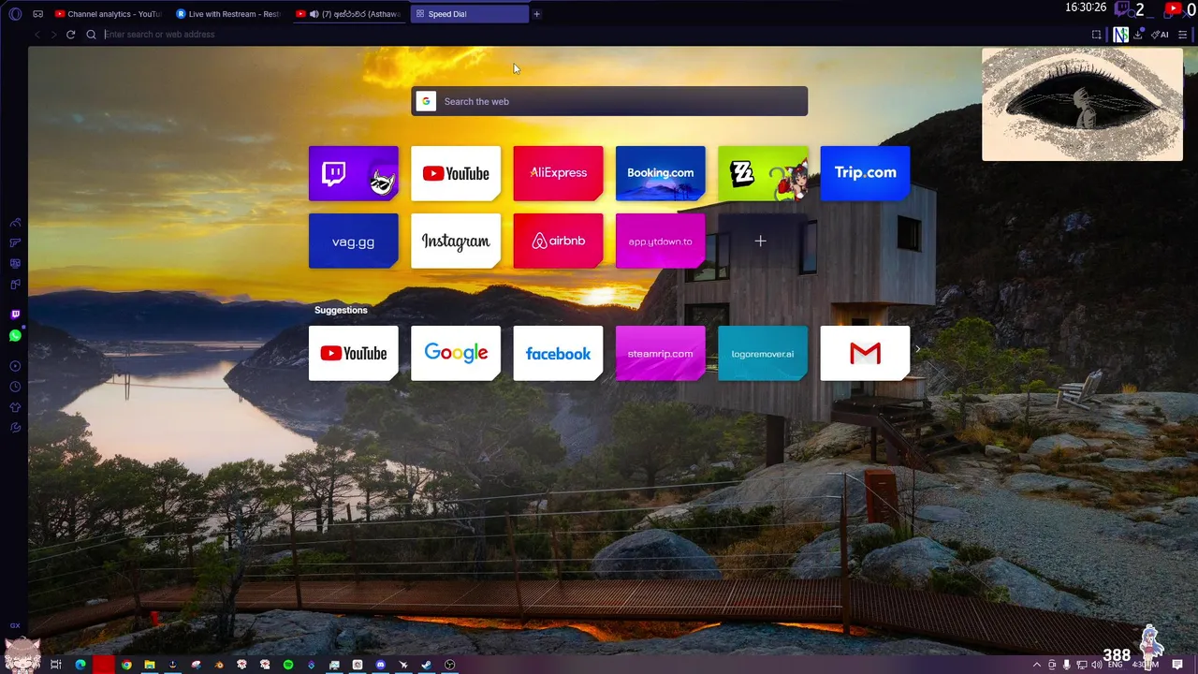Open File Explorer from the taskbar

coord(149,665)
